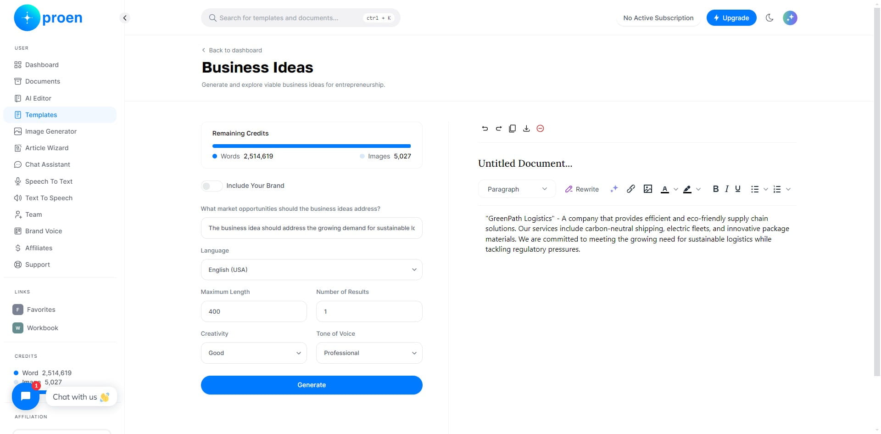The width and height of the screenshot is (881, 434).
Task: Apply a numbered list
Action: pyautogui.click(x=777, y=189)
